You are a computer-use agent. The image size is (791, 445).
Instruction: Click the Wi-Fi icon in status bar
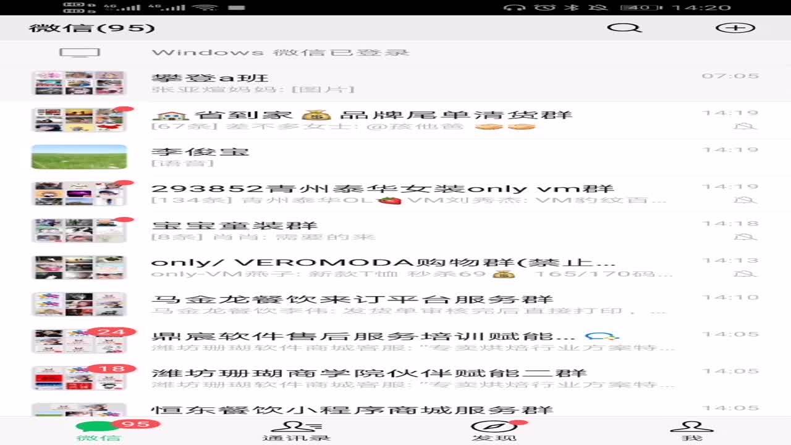tap(205, 7)
